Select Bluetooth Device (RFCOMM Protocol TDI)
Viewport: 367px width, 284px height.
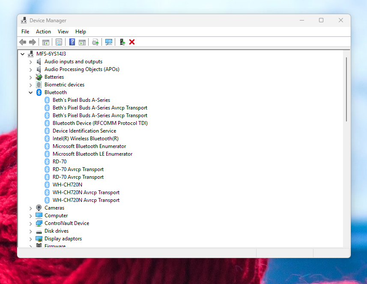pos(100,123)
